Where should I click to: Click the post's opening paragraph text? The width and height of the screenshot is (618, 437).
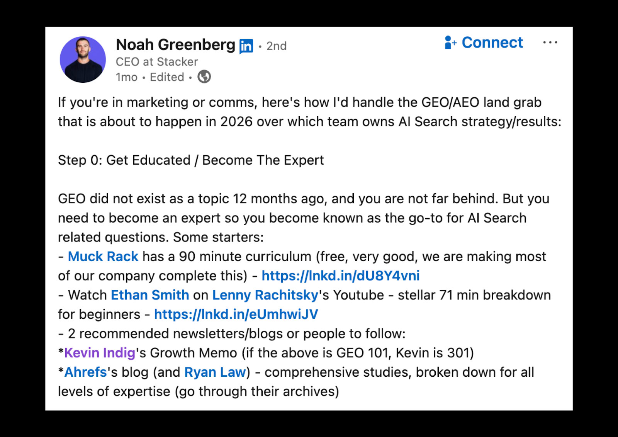(x=309, y=112)
